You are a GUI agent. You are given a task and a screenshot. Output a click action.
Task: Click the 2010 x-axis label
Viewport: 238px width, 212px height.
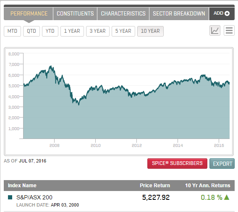click(96, 146)
